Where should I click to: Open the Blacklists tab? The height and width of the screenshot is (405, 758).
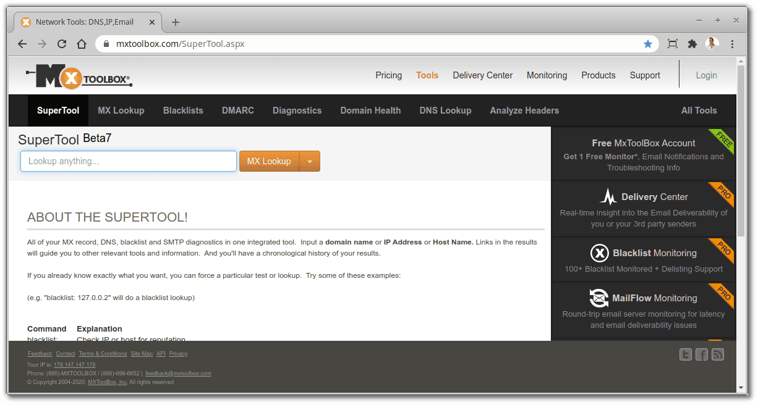(x=183, y=111)
